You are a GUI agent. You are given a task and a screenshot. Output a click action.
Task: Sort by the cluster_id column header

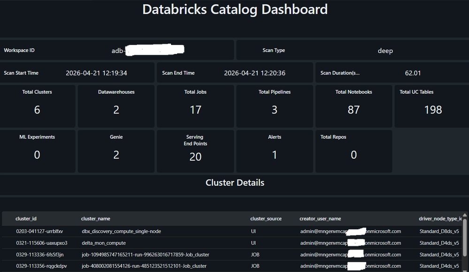pyautogui.click(x=26, y=219)
